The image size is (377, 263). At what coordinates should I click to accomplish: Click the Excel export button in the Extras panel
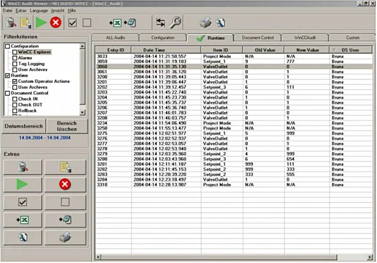pyautogui.click(x=23, y=220)
